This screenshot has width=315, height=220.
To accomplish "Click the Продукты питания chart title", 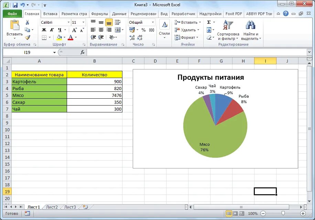I will [x=210, y=77].
